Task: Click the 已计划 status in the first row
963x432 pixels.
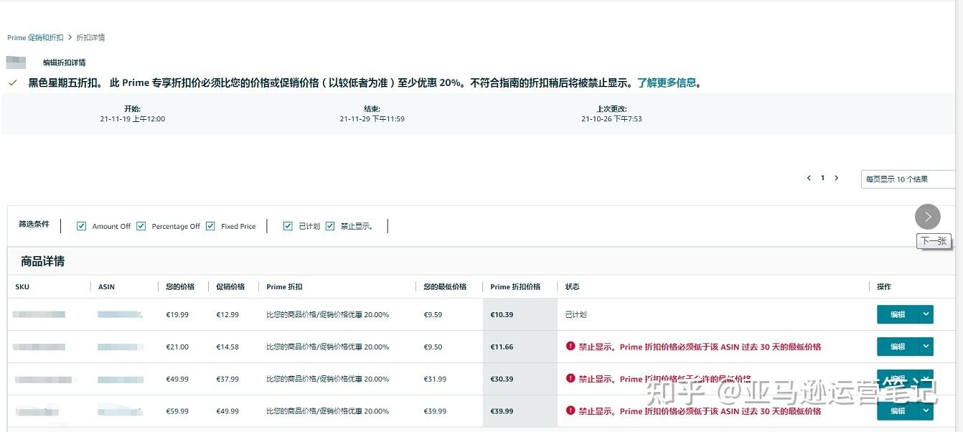Action: [x=576, y=315]
